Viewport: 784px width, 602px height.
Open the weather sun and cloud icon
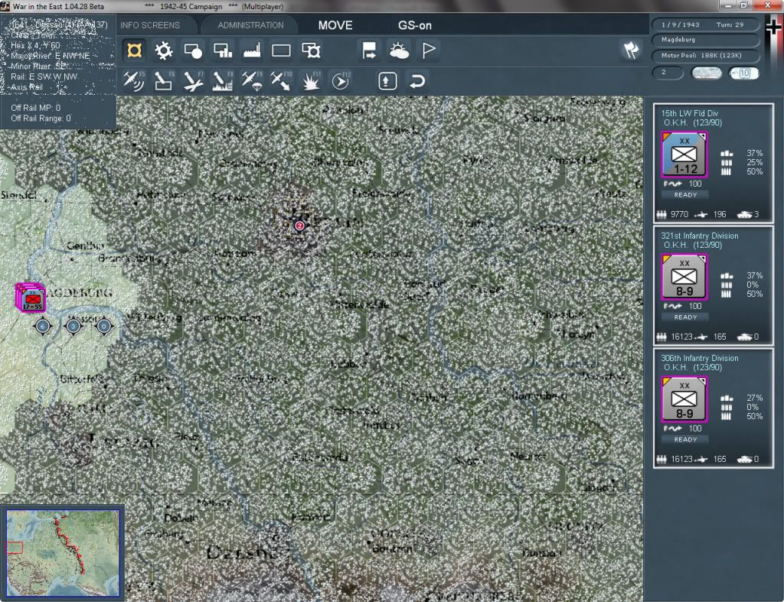tap(399, 50)
